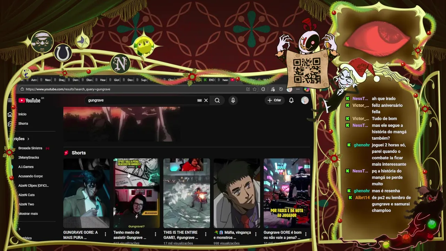Open browser history clock icon
Image resolution: width=446 pixels, height=251 pixels.
tap(281, 89)
